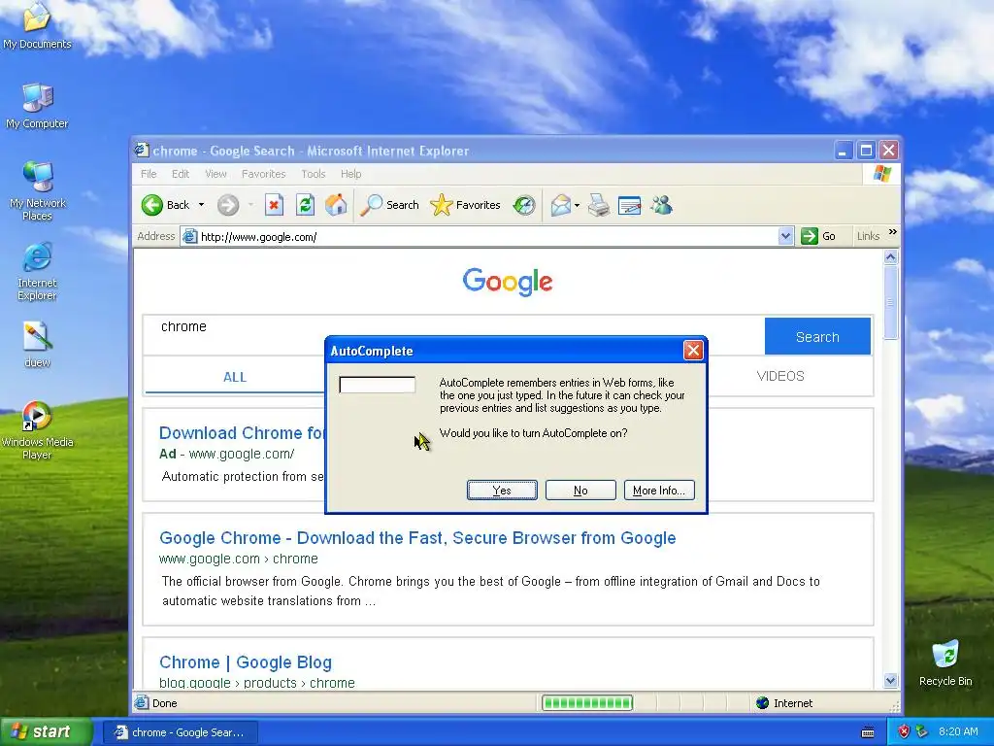Click the sample text box in AutoComplete dialog
Image resolution: width=994 pixels, height=746 pixels.
[378, 385]
